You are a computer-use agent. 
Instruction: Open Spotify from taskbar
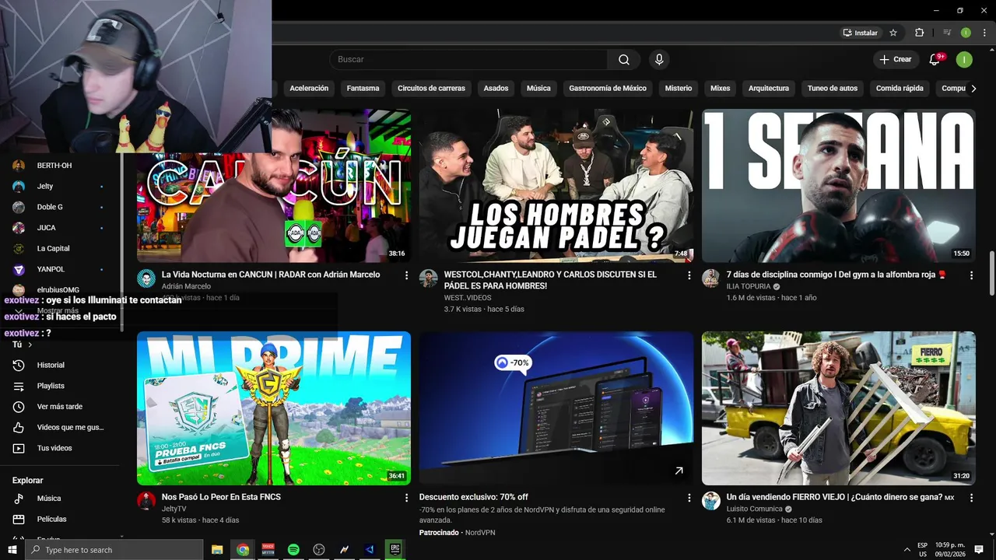tap(293, 550)
